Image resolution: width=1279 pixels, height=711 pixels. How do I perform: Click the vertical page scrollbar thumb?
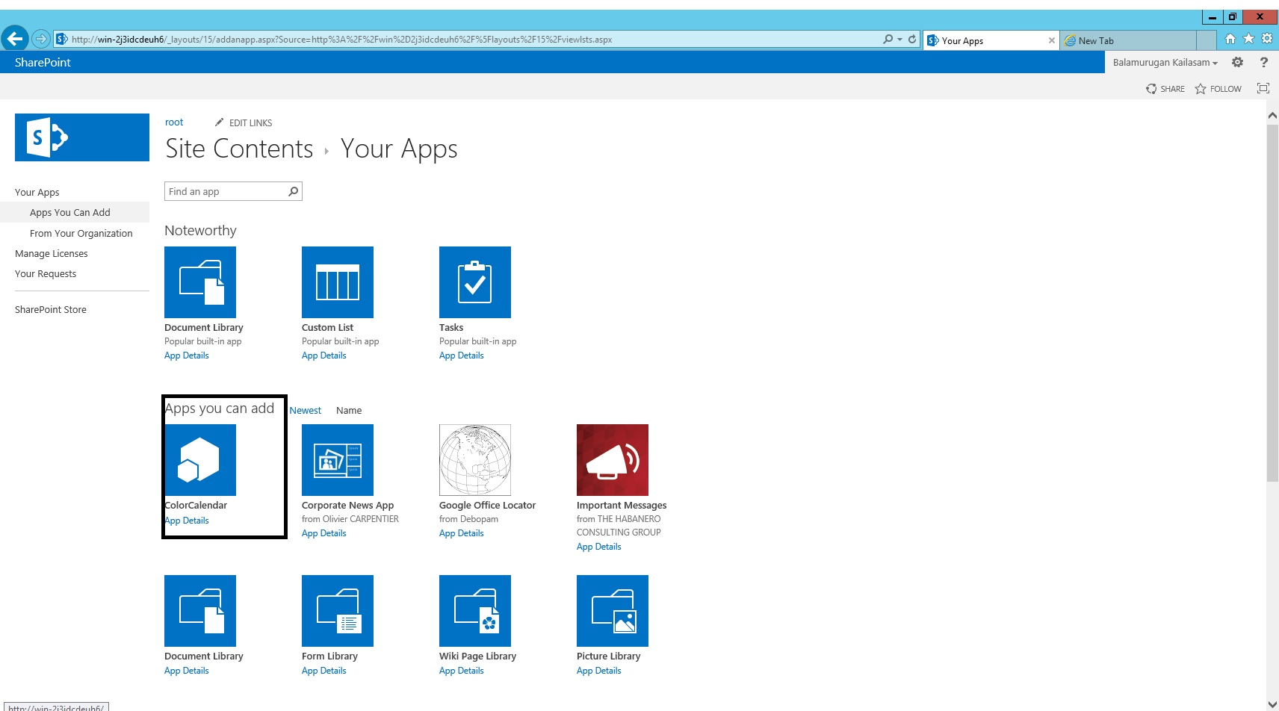1273,302
